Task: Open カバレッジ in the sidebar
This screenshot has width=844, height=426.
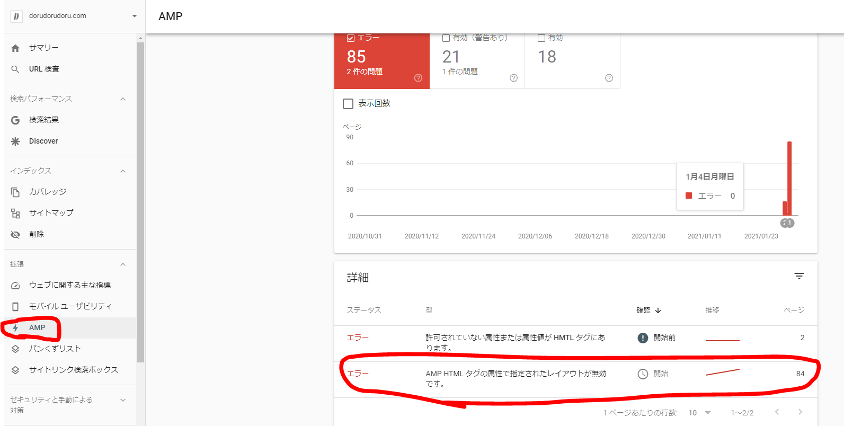Action: pyautogui.click(x=48, y=192)
